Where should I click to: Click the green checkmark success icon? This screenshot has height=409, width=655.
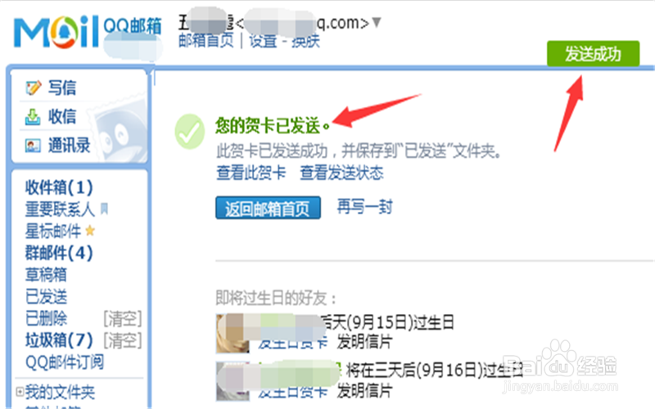190,132
